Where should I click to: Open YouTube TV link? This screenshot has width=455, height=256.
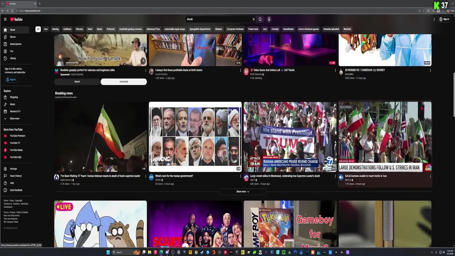click(x=16, y=143)
